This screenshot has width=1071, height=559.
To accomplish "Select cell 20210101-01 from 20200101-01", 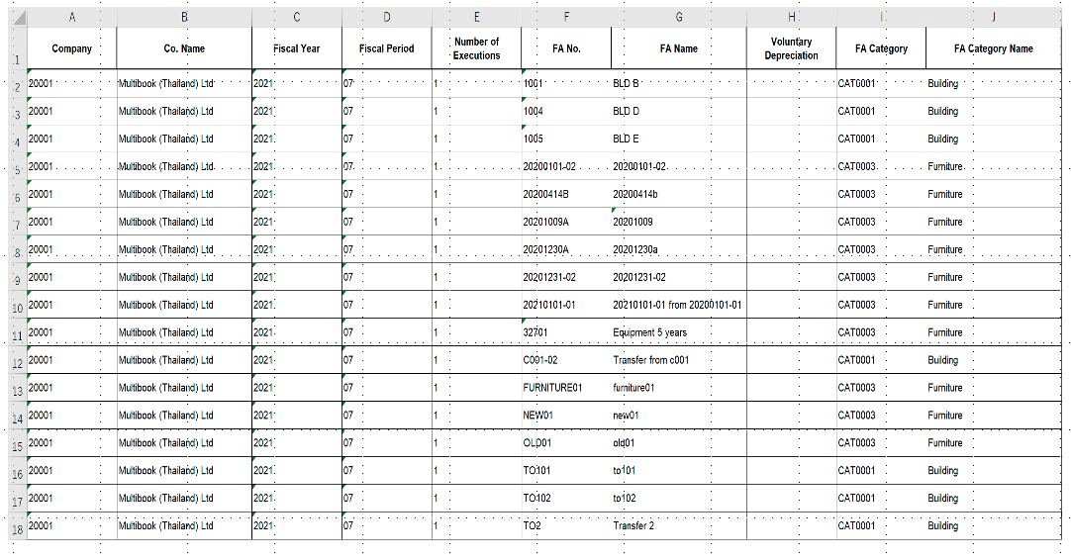I will click(x=679, y=305).
